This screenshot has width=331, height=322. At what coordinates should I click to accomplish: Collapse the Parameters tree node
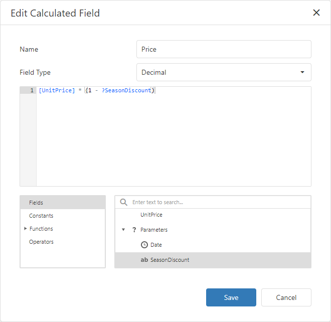point(123,230)
